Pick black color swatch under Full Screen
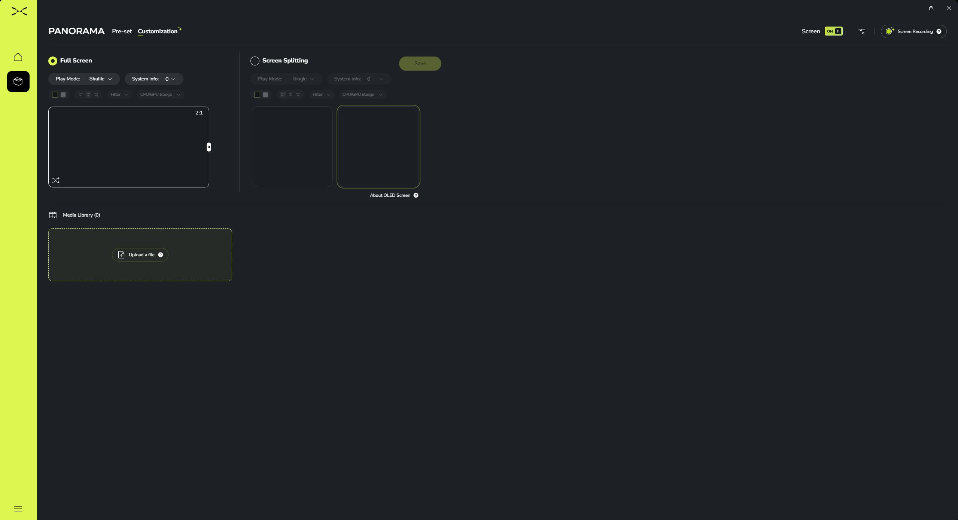 click(x=55, y=95)
